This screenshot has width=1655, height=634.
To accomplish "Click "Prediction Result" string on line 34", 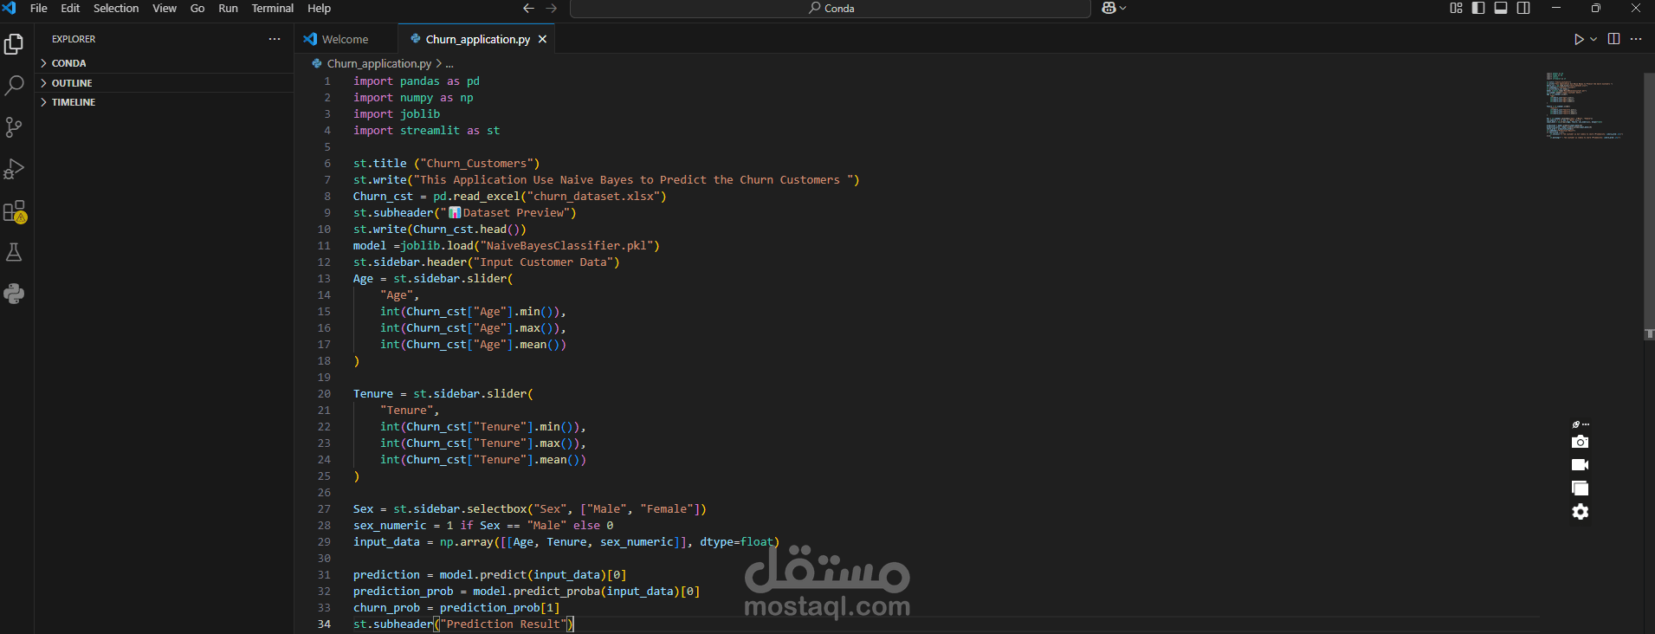I will pyautogui.click(x=503, y=624).
